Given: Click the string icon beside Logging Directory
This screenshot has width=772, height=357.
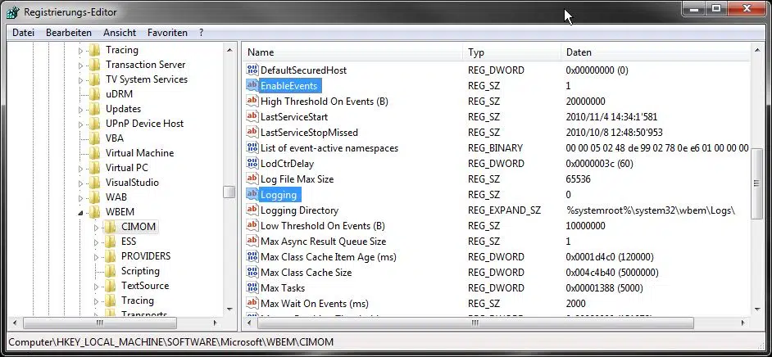Looking at the screenshot, I should (252, 210).
